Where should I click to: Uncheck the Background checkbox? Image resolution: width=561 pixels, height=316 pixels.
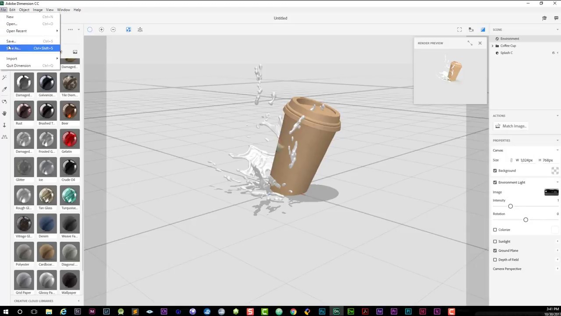[495, 171]
